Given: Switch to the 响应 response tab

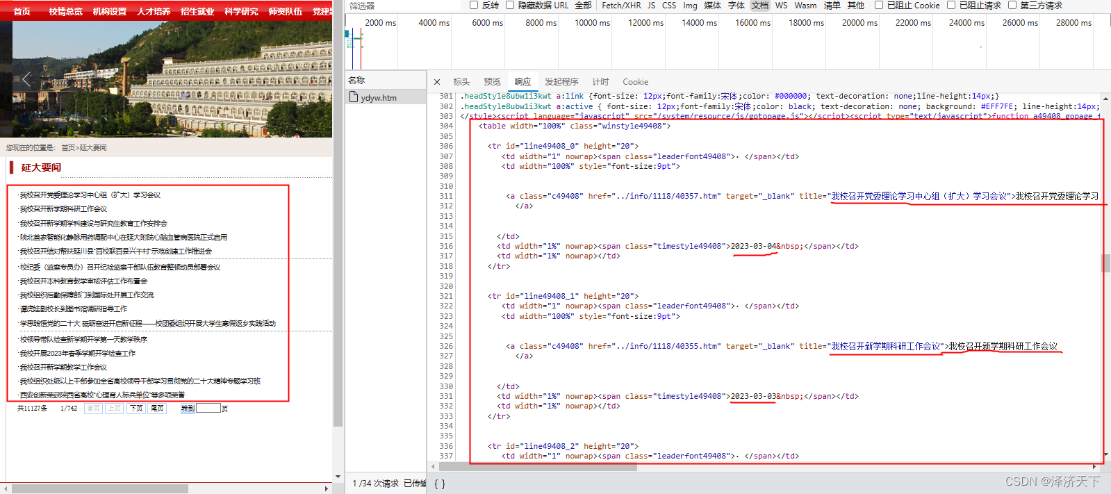Looking at the screenshot, I should point(522,82).
